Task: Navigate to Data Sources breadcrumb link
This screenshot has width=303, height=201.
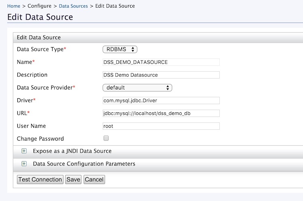Action: coord(73,6)
